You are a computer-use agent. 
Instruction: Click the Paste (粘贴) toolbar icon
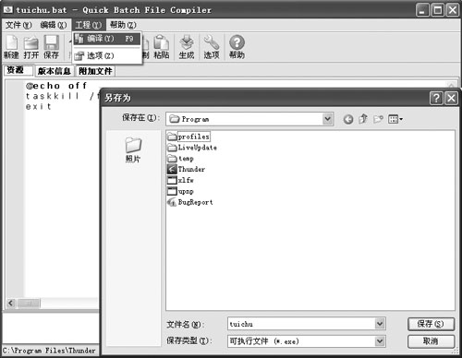[x=162, y=47]
